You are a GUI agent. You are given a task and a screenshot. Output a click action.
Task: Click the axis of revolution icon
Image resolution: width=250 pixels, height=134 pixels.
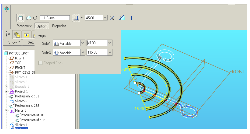[x=35, y=18]
